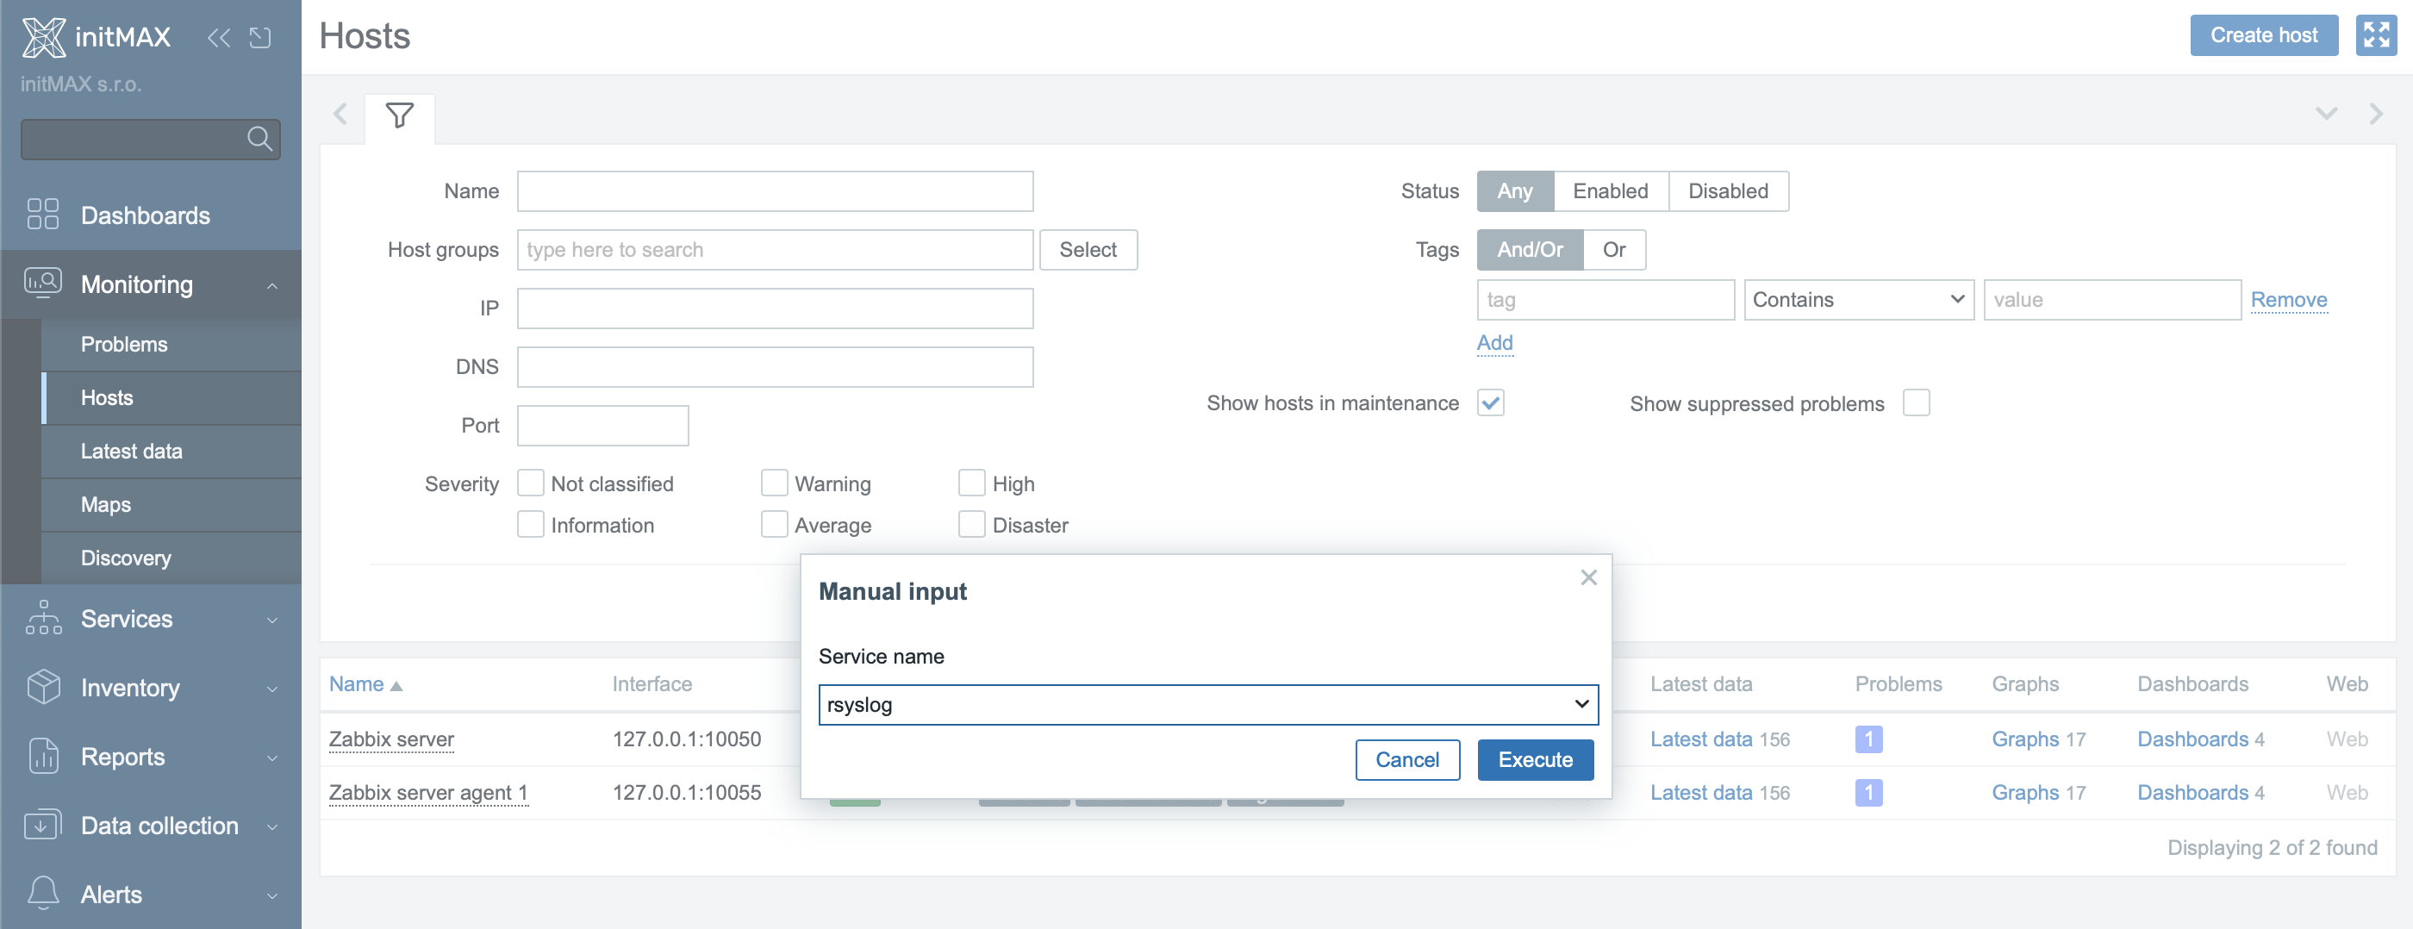Close the Manual input dialog
The width and height of the screenshot is (2413, 929).
[1587, 577]
